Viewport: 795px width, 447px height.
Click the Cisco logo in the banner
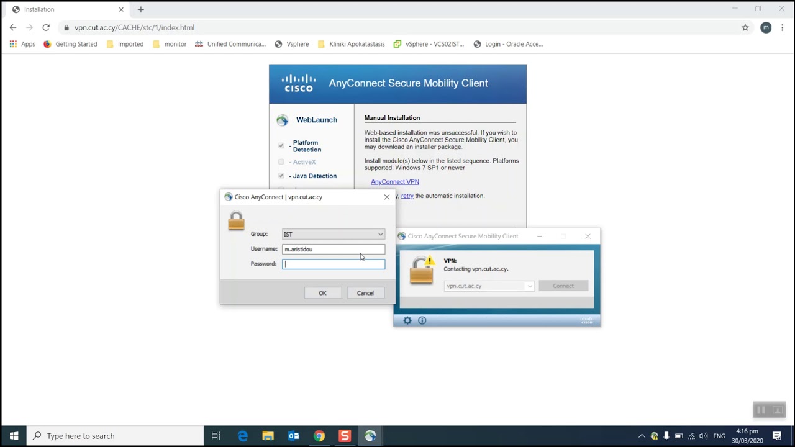pos(299,83)
